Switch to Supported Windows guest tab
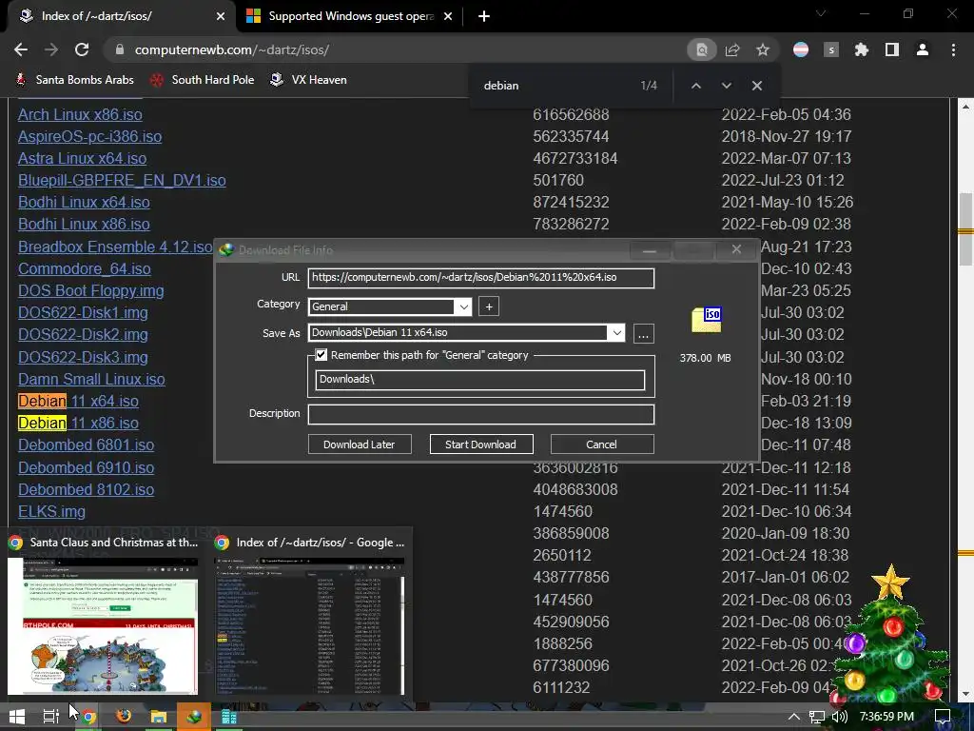This screenshot has width=974, height=731. (351, 16)
